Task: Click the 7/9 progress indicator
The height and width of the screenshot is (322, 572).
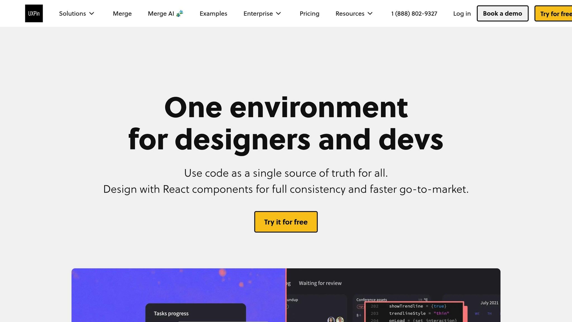Action: (420, 300)
